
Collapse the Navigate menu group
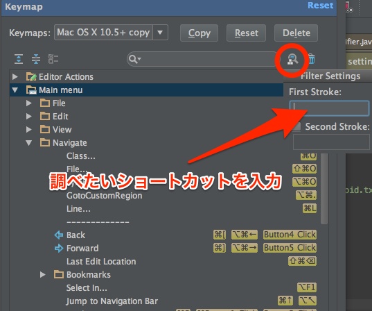click(x=28, y=143)
